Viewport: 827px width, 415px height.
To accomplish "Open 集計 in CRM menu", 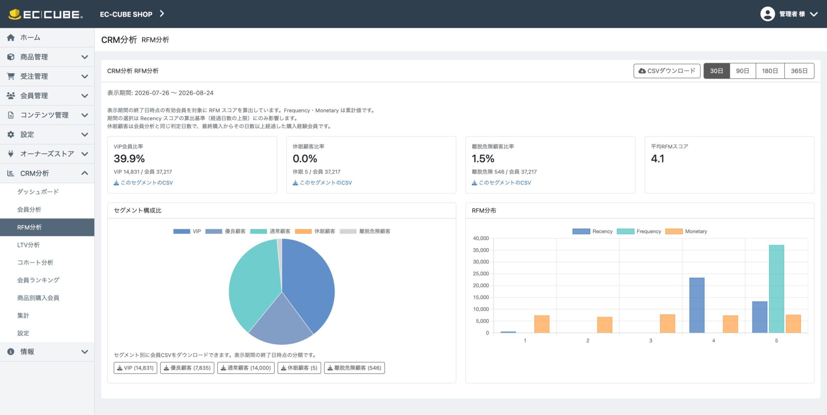I will click(x=23, y=315).
